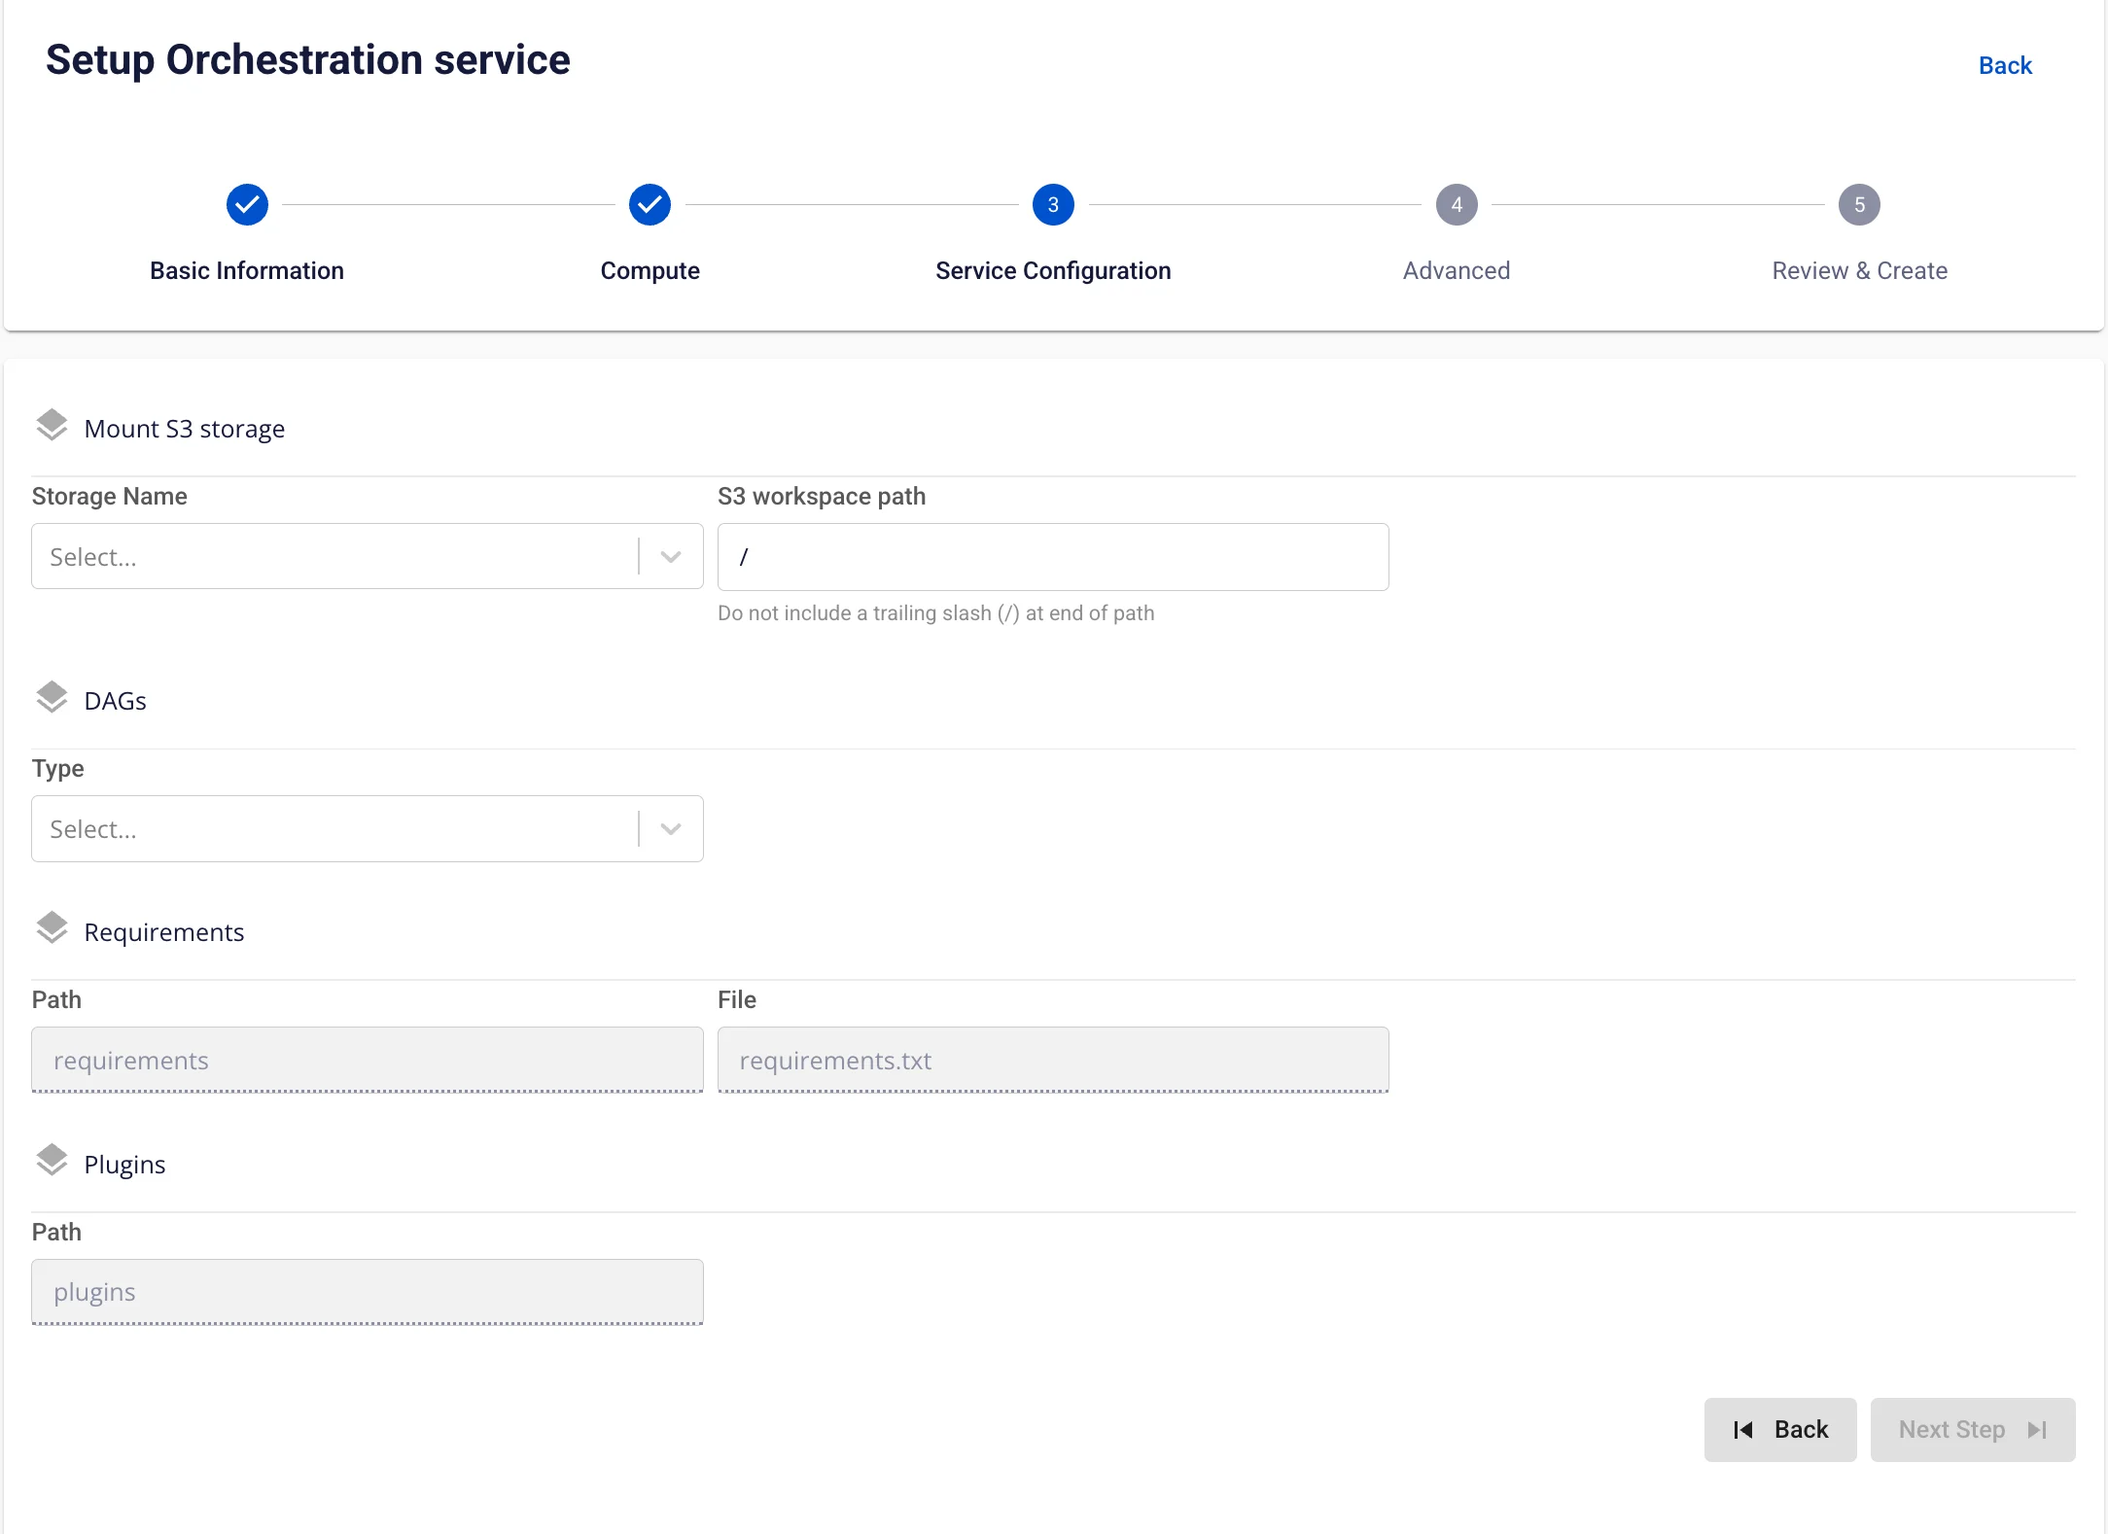Screen dimensions: 2108x1534
Task: Click the Basic Information completed checkmark icon
Action: 247,205
